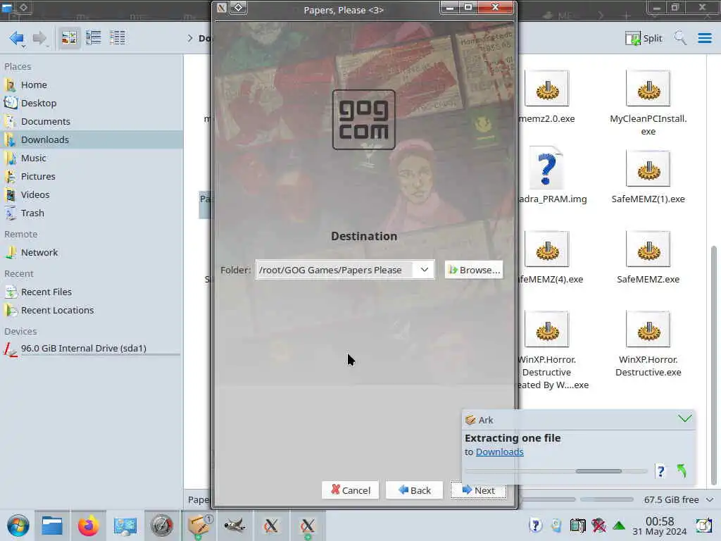Screen dimensions: 721x541
Task: Open Pictures in Places panel
Action: coord(92,177)
